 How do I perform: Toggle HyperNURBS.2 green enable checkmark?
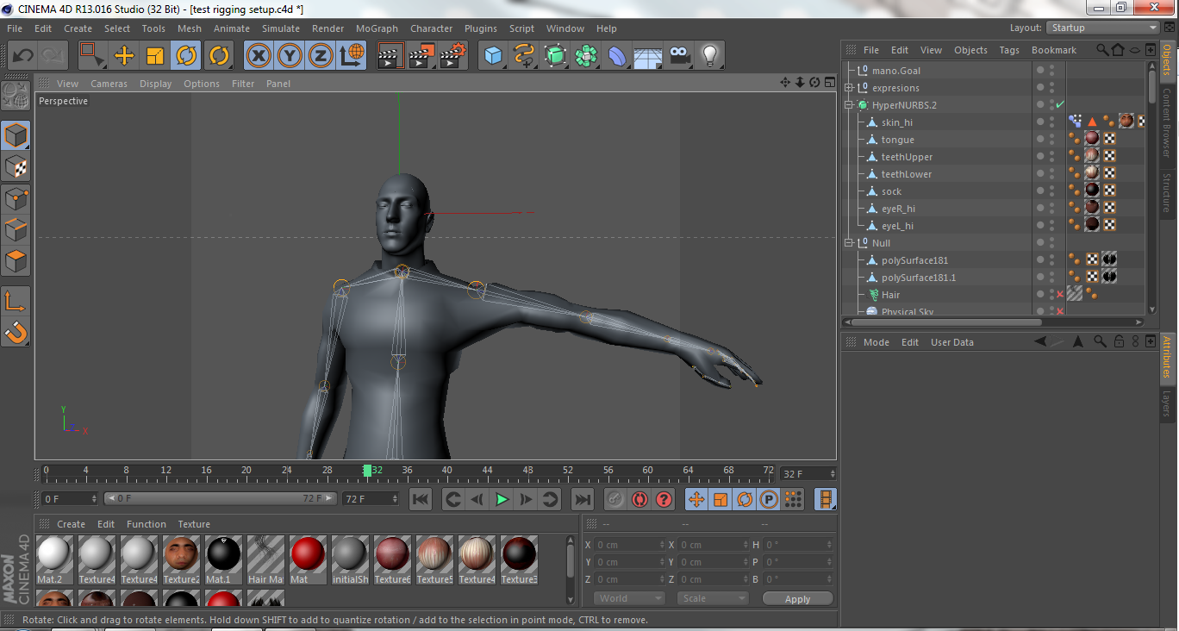click(1060, 105)
